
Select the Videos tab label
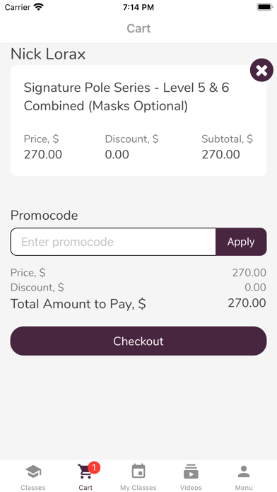coord(191,488)
